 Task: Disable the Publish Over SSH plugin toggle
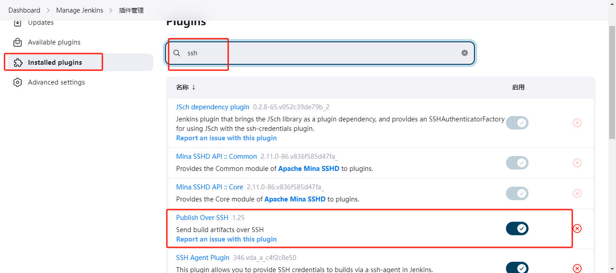pos(517,228)
